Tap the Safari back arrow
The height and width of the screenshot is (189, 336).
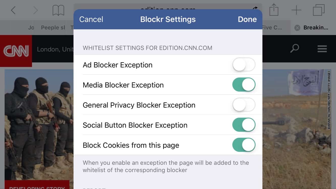pos(13,10)
